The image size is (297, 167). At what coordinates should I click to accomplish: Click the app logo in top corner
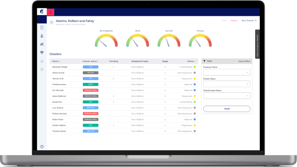(42, 12)
